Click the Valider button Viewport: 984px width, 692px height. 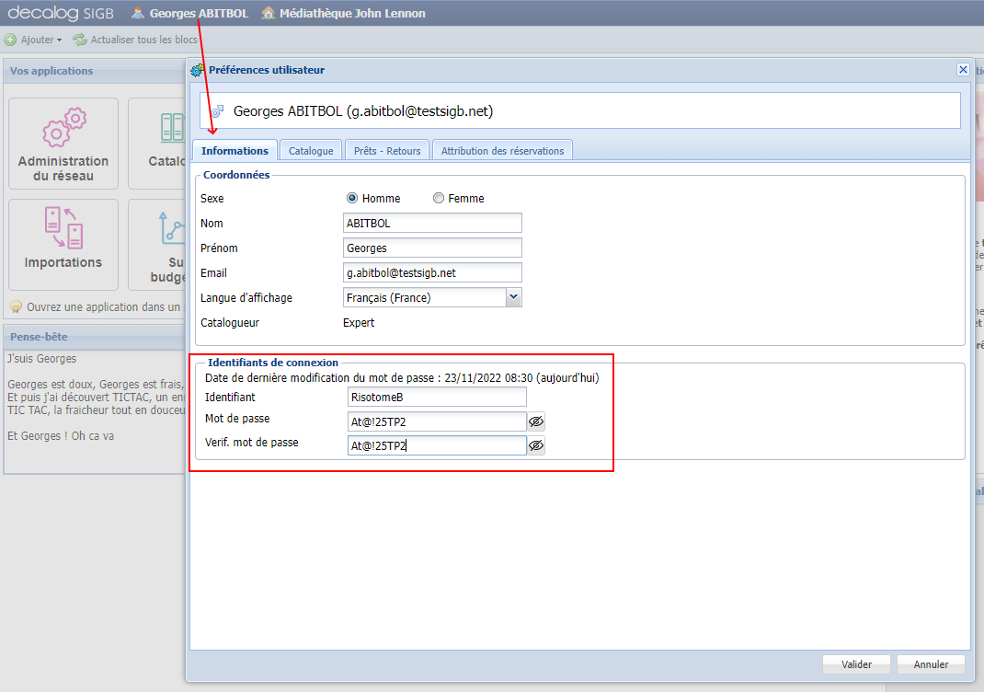pyautogui.click(x=856, y=664)
